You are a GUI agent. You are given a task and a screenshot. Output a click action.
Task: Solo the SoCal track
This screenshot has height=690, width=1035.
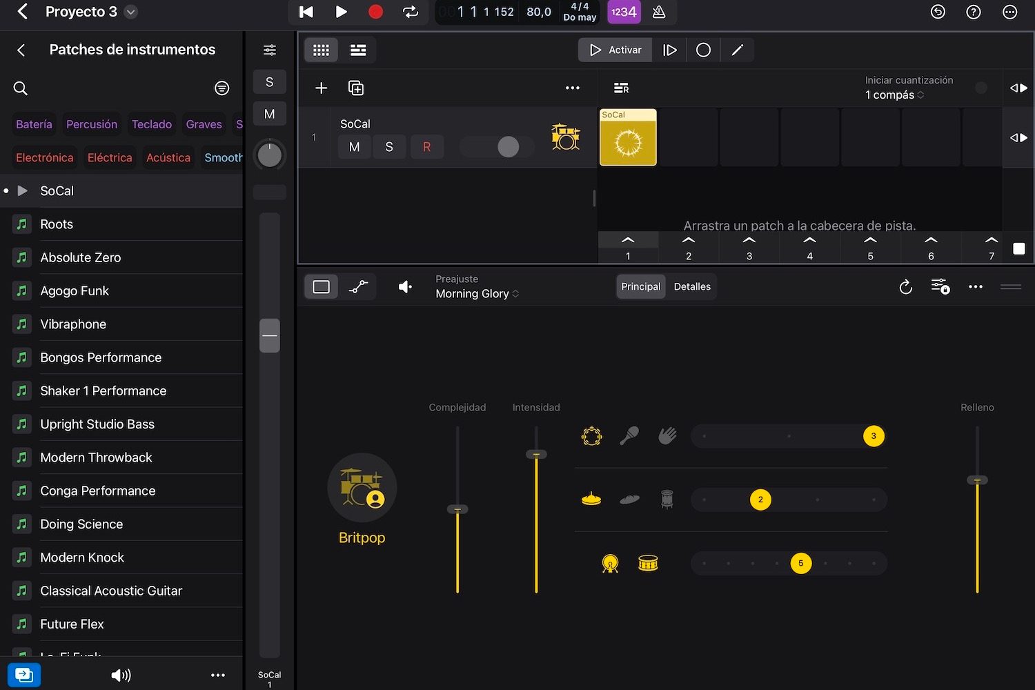(389, 146)
